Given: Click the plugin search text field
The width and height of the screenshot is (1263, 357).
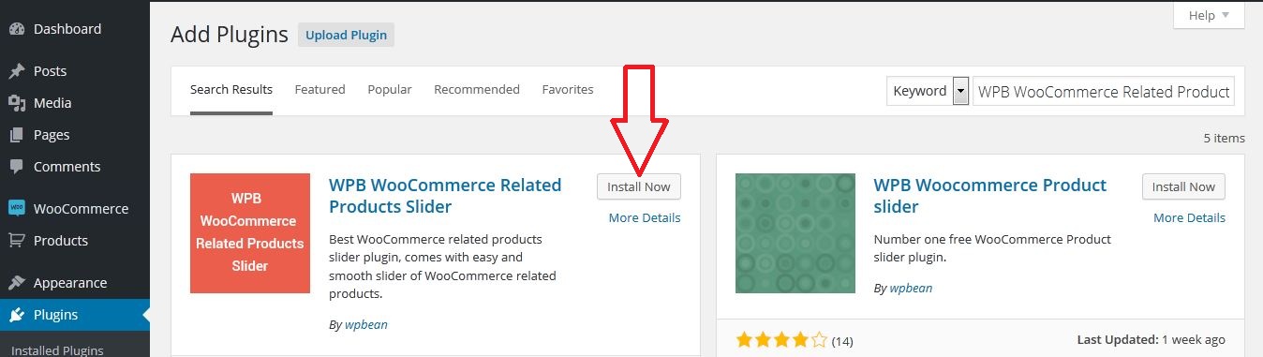Looking at the screenshot, I should (x=1104, y=92).
